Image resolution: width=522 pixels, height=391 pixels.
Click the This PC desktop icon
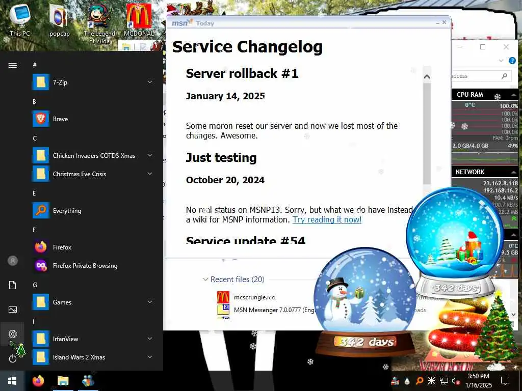pos(20,20)
